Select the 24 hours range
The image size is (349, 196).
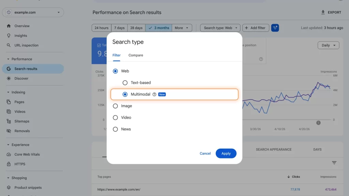pyautogui.click(x=102, y=28)
